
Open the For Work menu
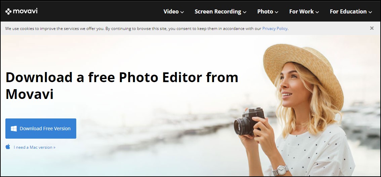pos(304,11)
